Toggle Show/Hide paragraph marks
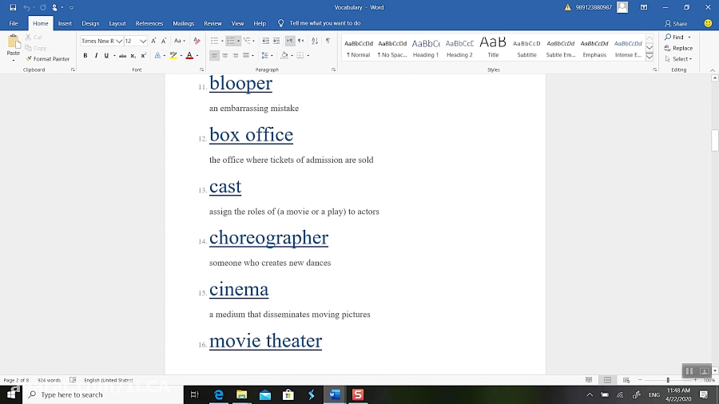The height and width of the screenshot is (404, 719). pyautogui.click(x=328, y=41)
